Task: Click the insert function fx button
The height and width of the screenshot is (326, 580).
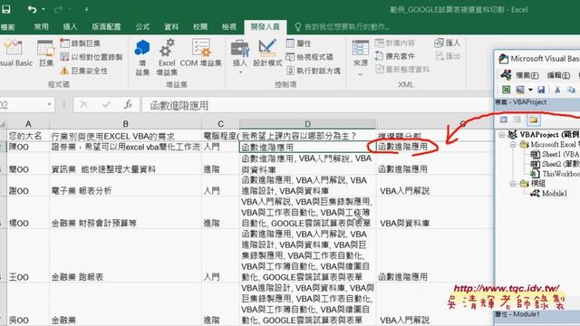Action: tap(128, 105)
